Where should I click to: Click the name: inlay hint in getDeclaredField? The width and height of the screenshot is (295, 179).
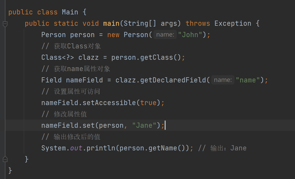pyautogui.click(x=223, y=80)
